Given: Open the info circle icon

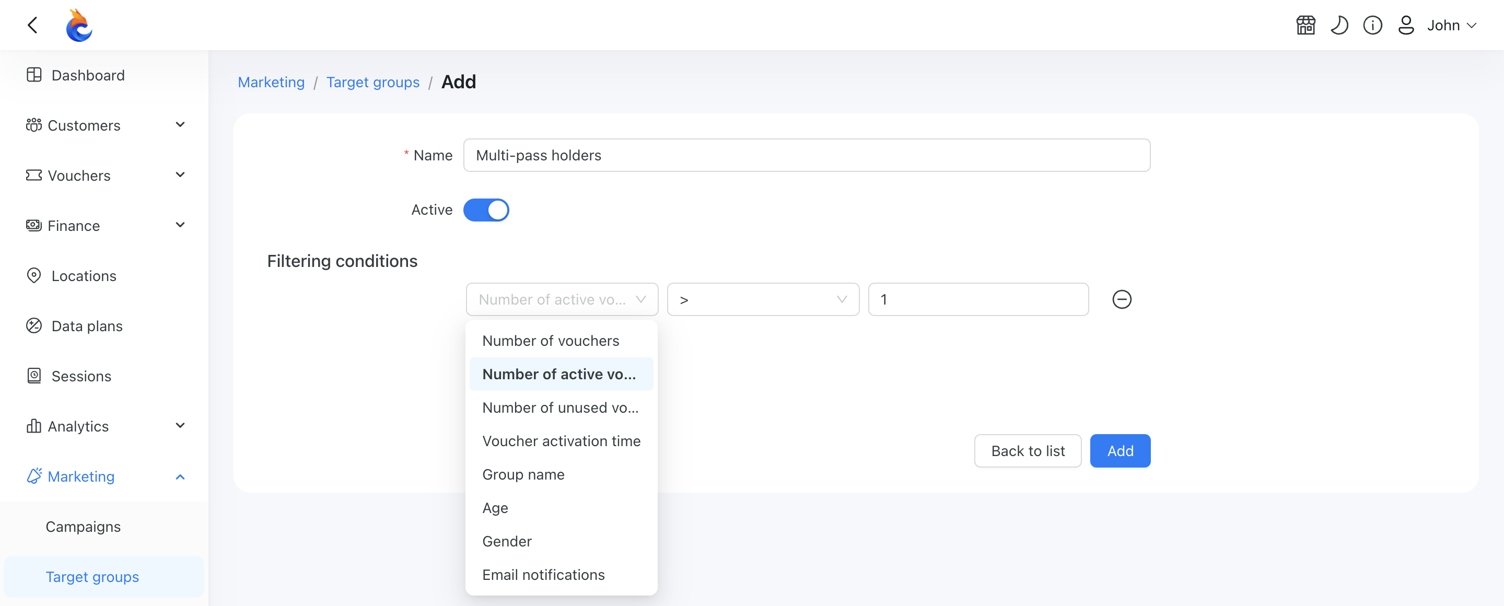Looking at the screenshot, I should click(1372, 25).
